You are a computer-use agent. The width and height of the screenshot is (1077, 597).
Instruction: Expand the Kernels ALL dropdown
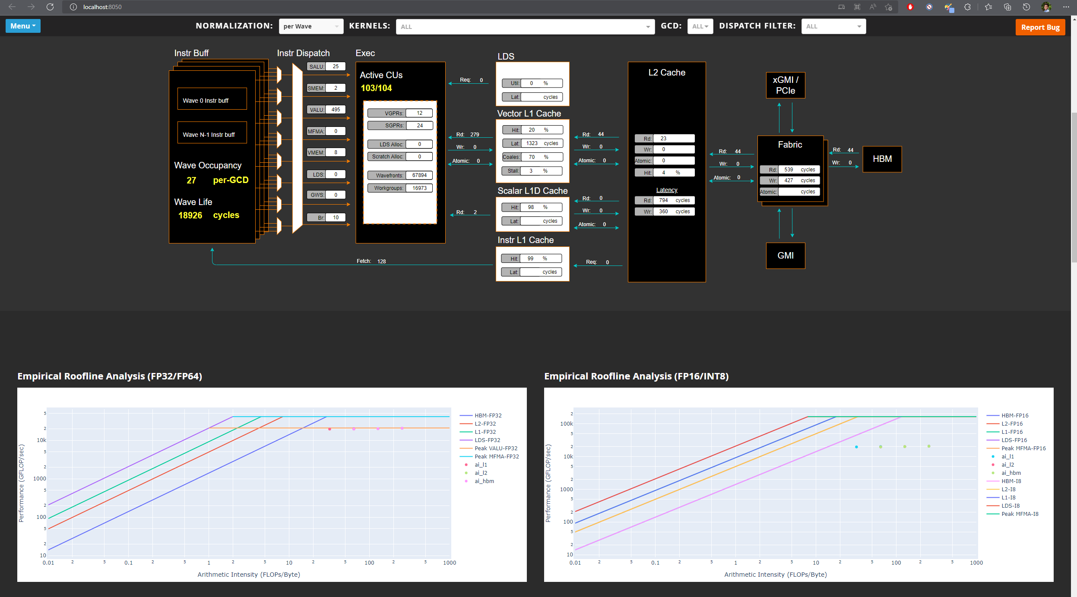525,26
